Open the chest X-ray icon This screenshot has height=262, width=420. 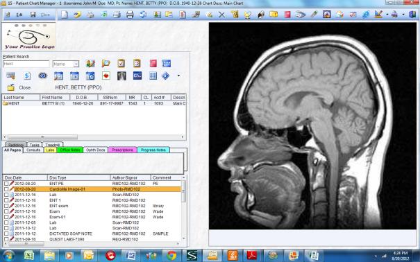coord(121,76)
